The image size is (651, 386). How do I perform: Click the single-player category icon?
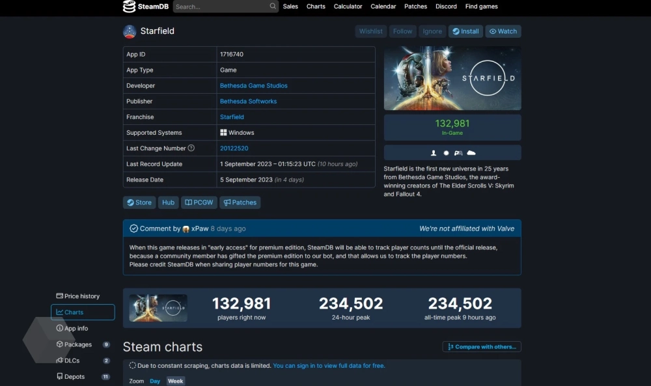pyautogui.click(x=434, y=153)
